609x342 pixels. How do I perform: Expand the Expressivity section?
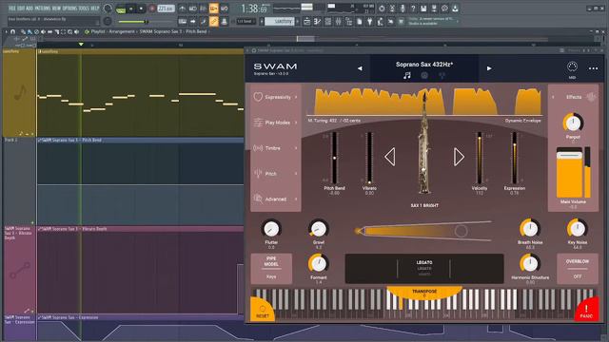point(275,97)
